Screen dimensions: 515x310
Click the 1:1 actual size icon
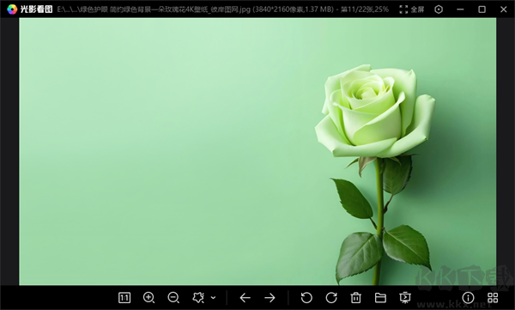(124, 298)
